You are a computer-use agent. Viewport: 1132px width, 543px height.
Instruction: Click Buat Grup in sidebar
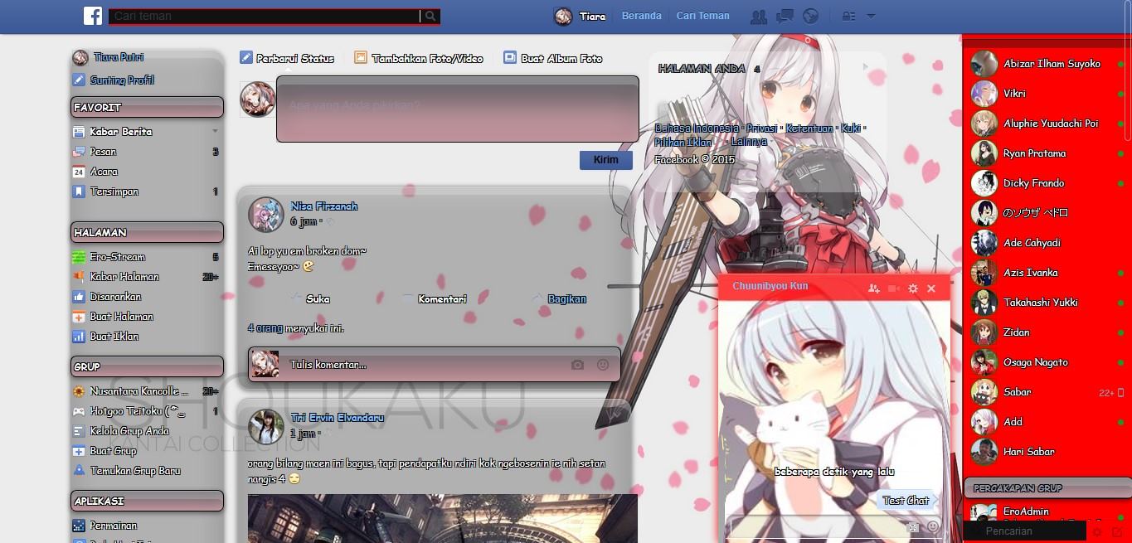113,451
